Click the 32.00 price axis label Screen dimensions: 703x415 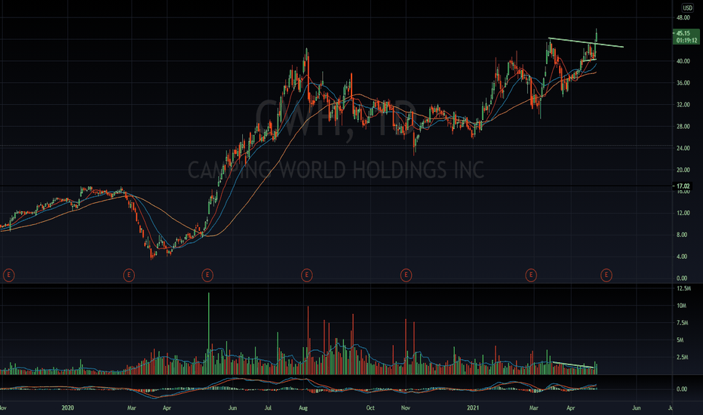pos(683,105)
